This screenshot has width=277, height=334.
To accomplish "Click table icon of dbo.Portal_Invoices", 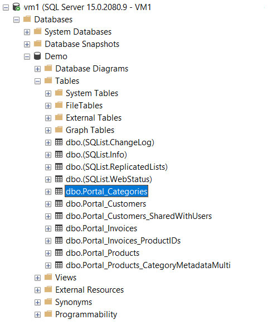I will 59,228.
